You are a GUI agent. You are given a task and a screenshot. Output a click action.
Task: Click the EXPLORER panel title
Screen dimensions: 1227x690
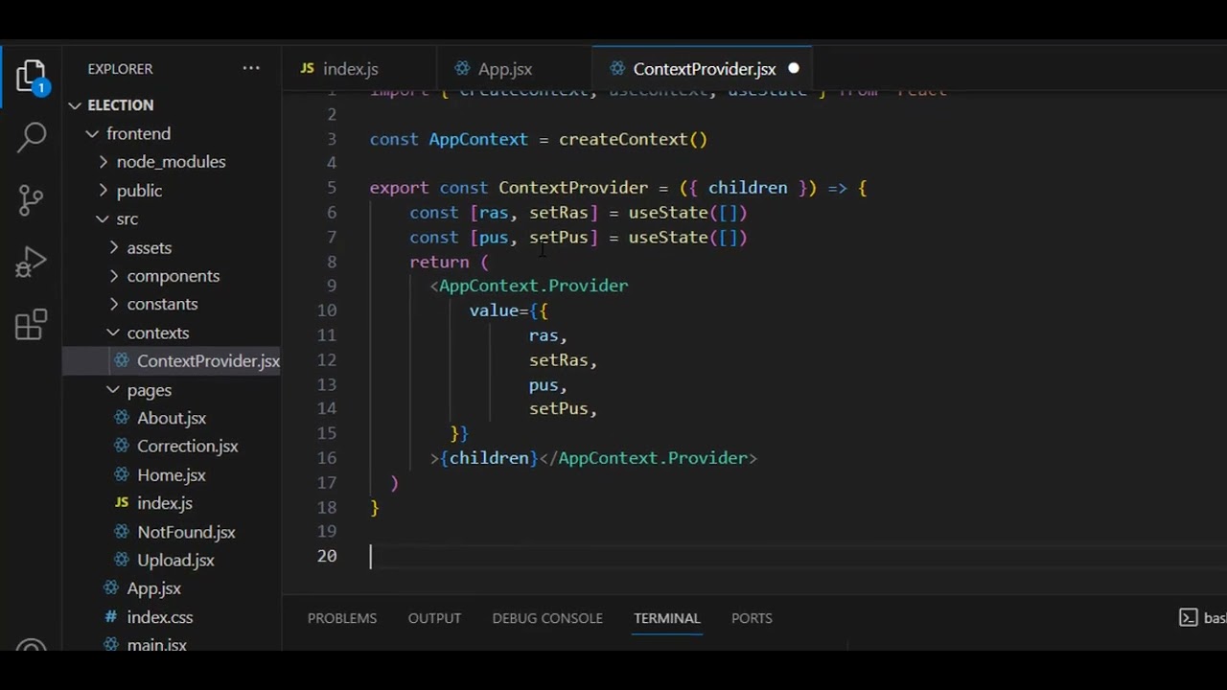coord(120,69)
